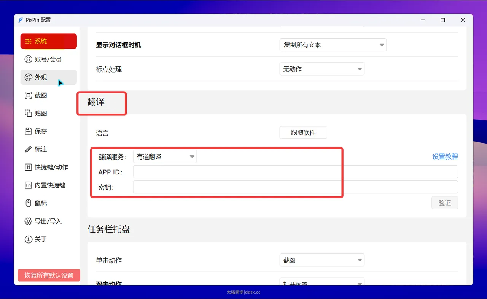Open the 账号/会员 user icon

(x=28, y=59)
